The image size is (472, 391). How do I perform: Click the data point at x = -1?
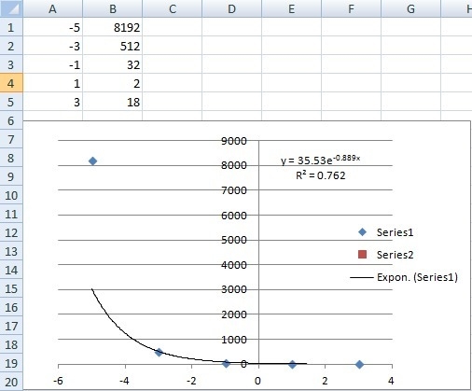tap(226, 363)
